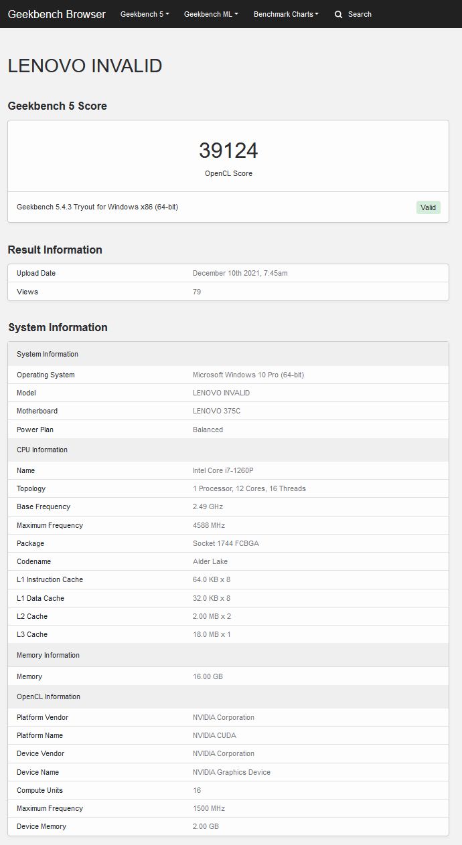The width and height of the screenshot is (462, 845).
Task: Go to Geekbench Browser home link
Action: click(57, 14)
